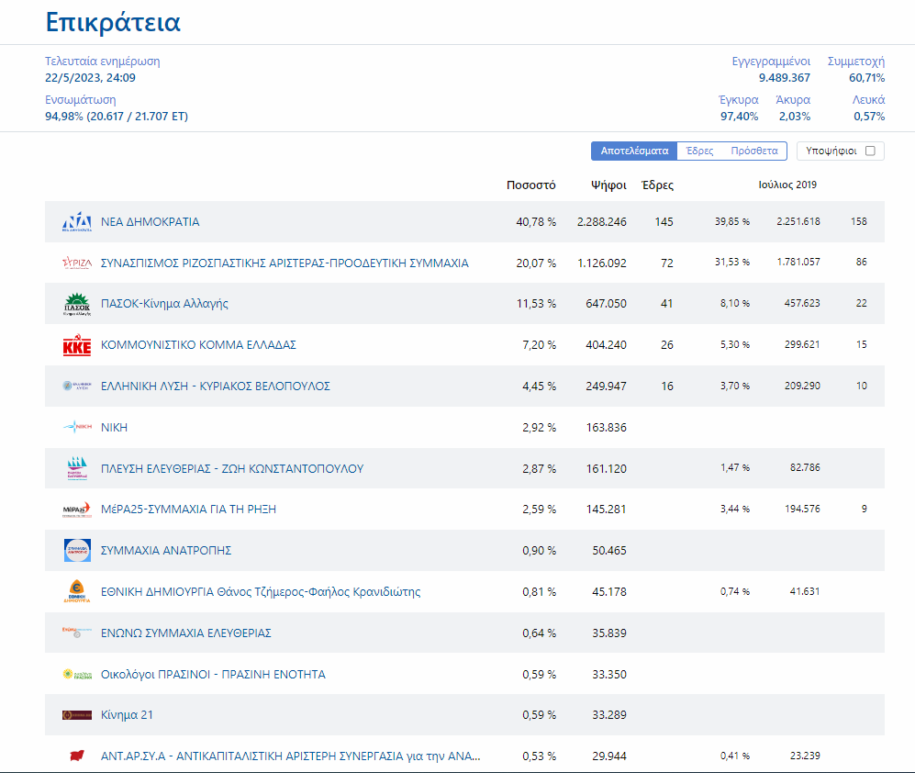Click the ΣΥΡΙΖΑ party logo

tap(77, 263)
